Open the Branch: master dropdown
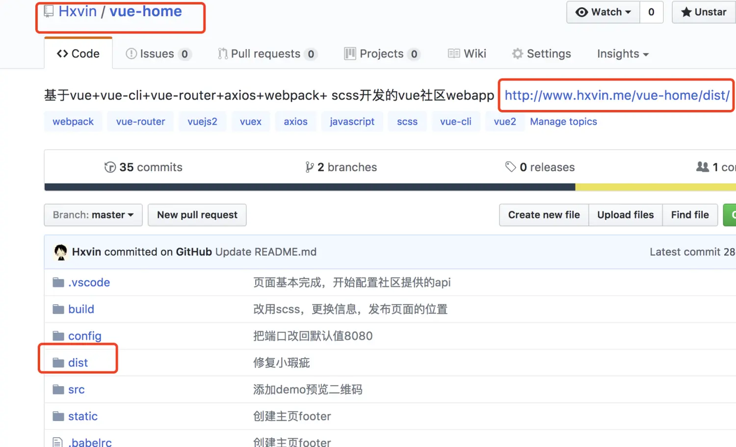The width and height of the screenshot is (736, 447). [93, 215]
